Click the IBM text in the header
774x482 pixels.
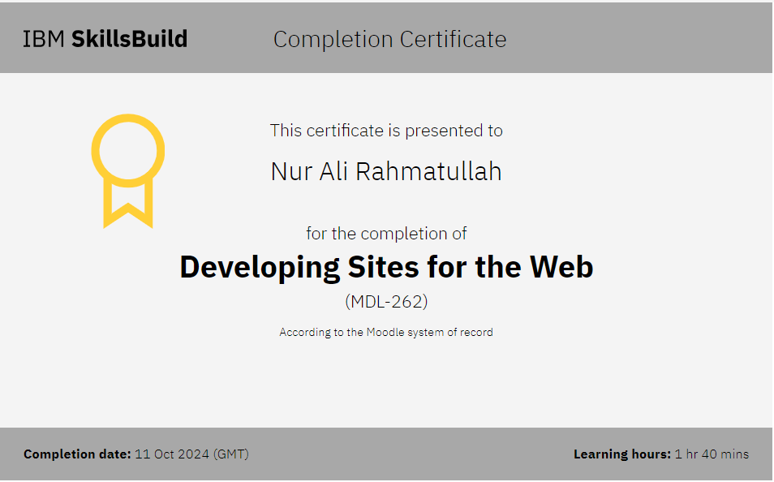tap(43, 39)
